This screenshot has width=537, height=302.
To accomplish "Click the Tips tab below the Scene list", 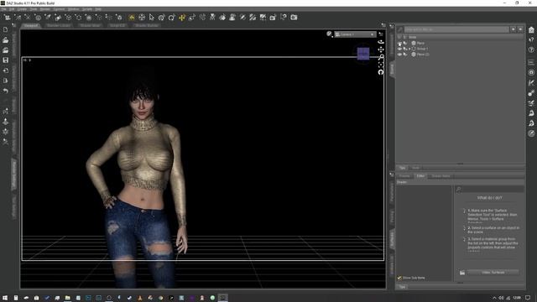I will pos(402,168).
